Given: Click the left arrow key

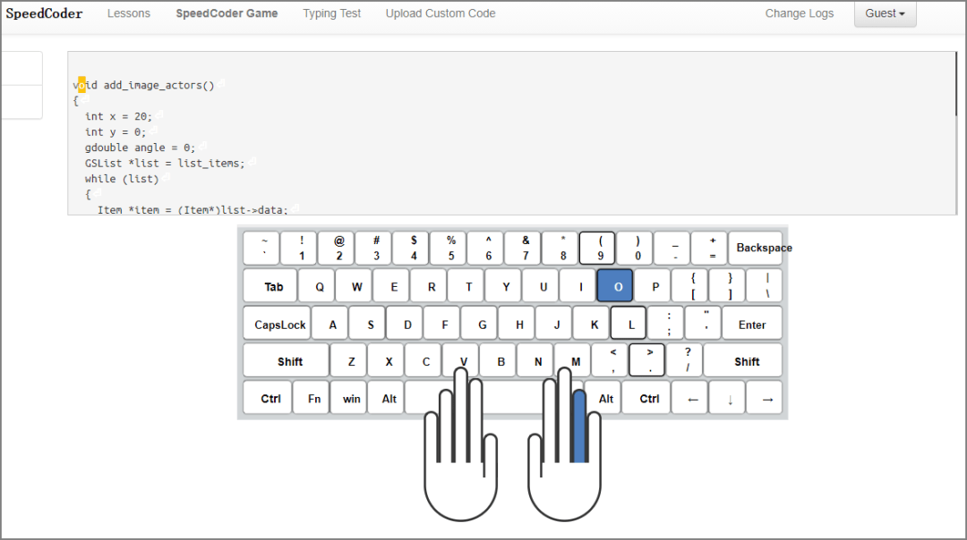Looking at the screenshot, I should pyautogui.click(x=691, y=399).
